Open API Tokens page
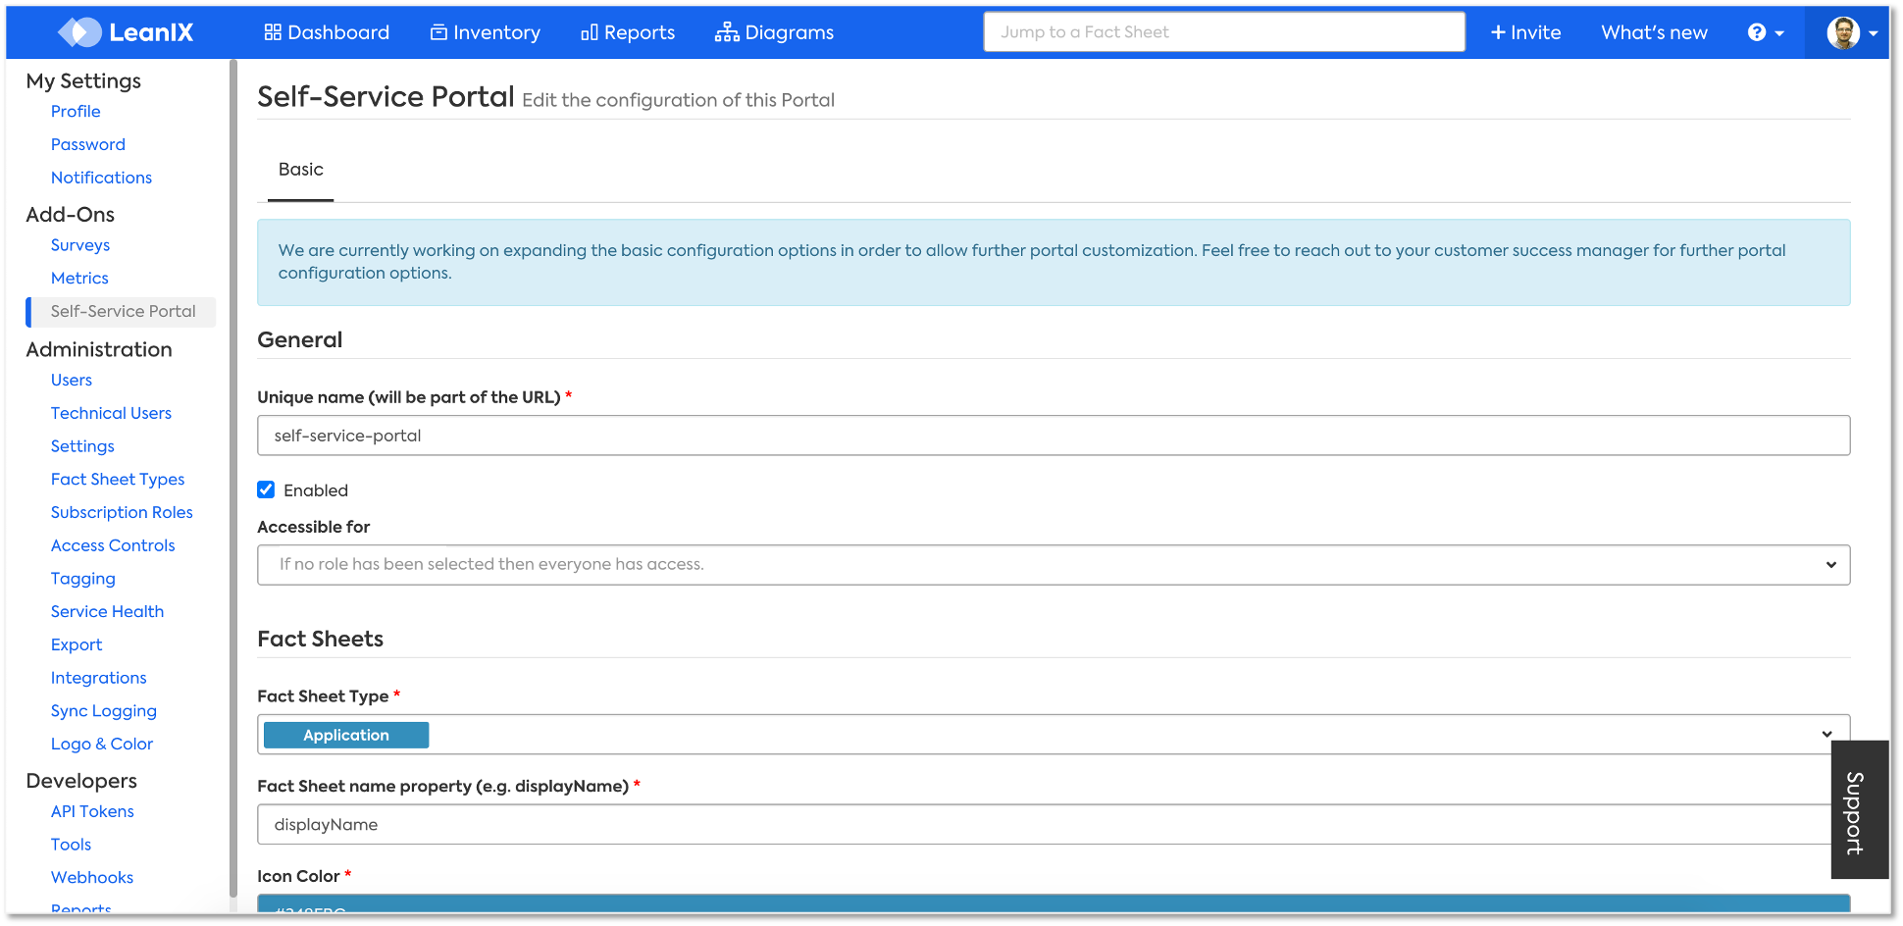The image size is (1903, 926). click(x=92, y=812)
